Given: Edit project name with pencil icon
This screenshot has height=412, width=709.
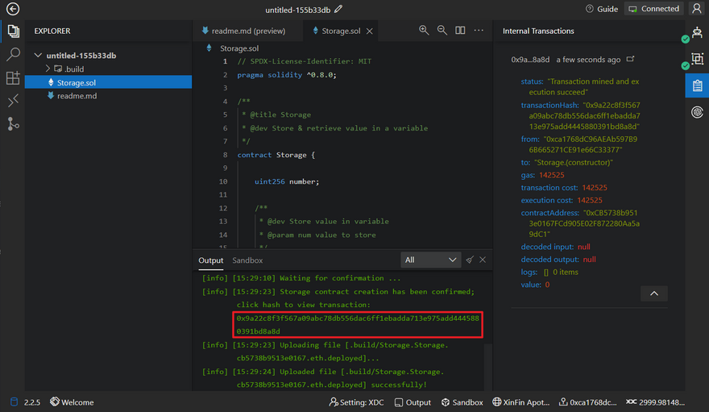Looking at the screenshot, I should [338, 9].
